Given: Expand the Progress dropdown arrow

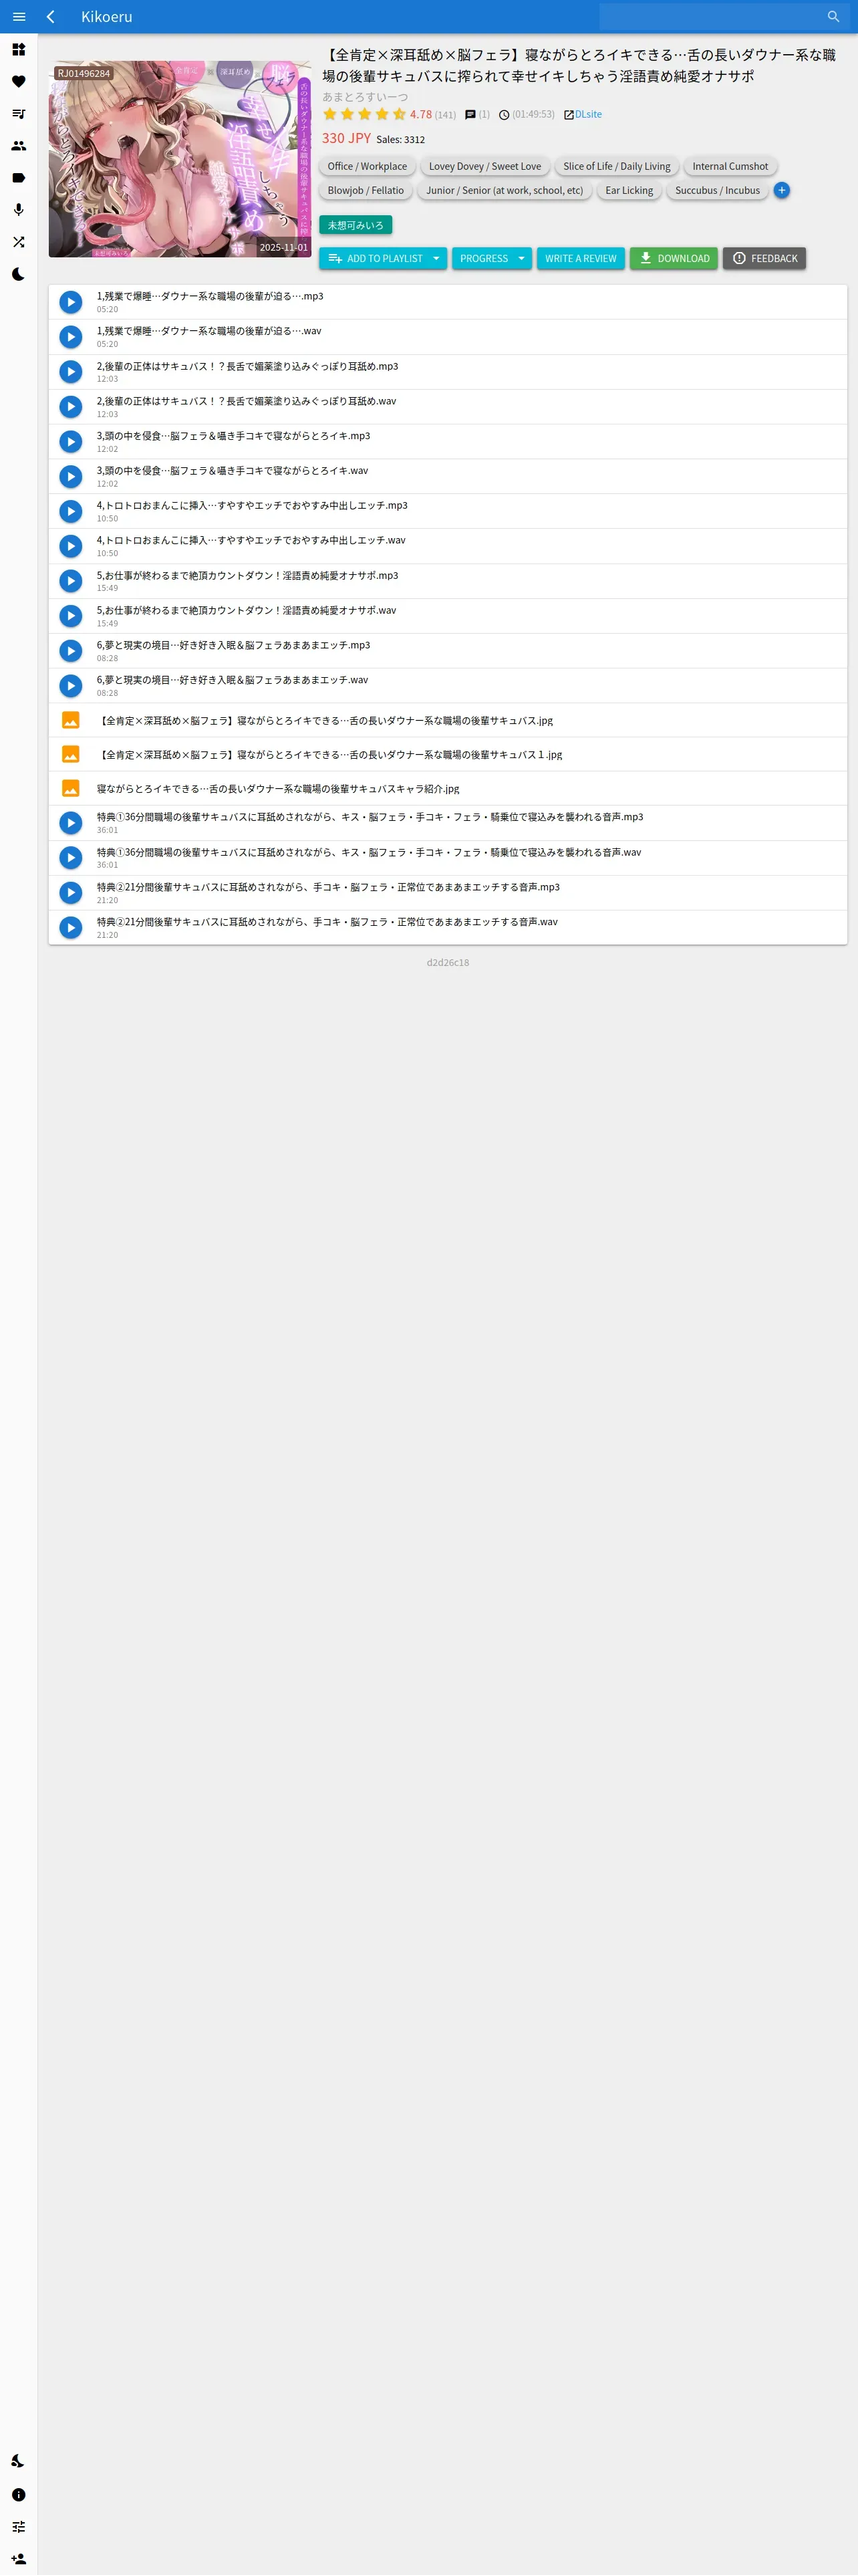Looking at the screenshot, I should pos(521,259).
